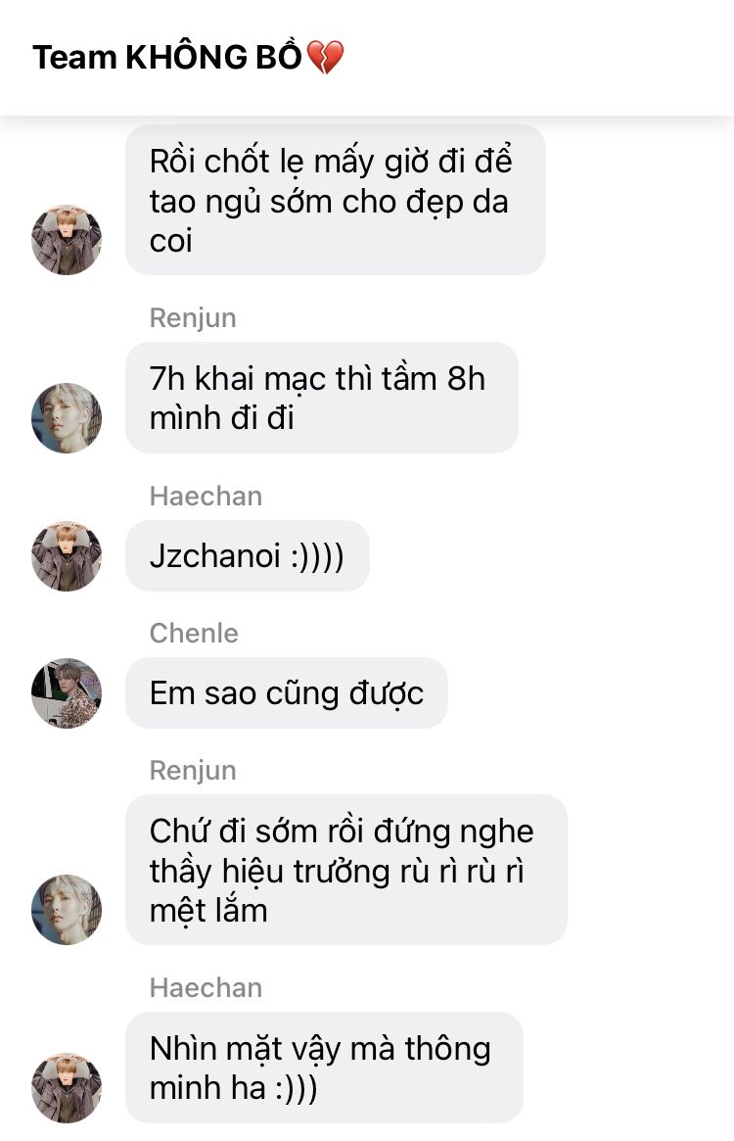The height and width of the screenshot is (1141, 734).
Task: Tap the 'Team' word in header title
Action: pos(74,58)
